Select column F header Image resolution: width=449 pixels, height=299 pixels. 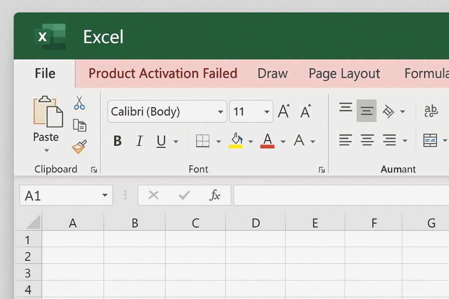point(374,223)
